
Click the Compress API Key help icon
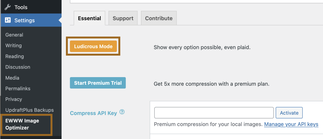click(x=122, y=112)
